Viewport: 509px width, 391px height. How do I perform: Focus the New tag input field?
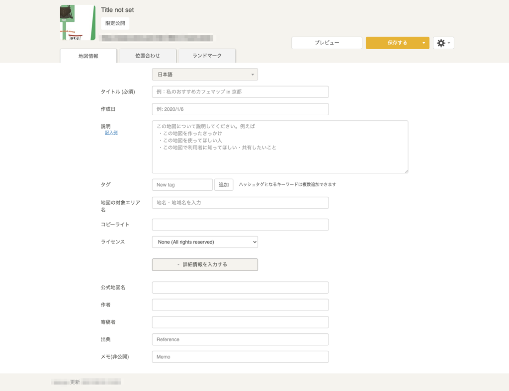tap(182, 185)
